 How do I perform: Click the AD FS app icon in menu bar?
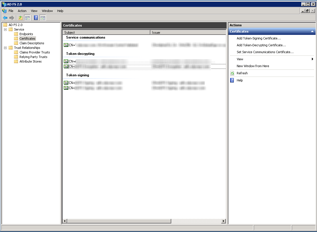coord(4,11)
